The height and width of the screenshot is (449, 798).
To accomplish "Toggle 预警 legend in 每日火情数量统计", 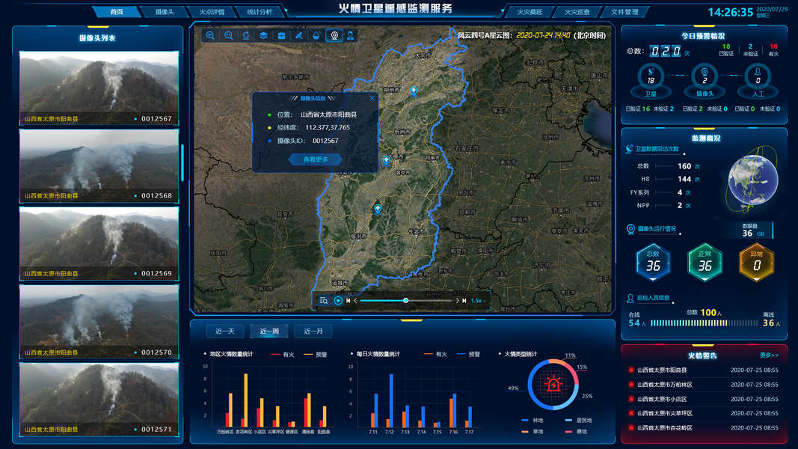I will [469, 354].
